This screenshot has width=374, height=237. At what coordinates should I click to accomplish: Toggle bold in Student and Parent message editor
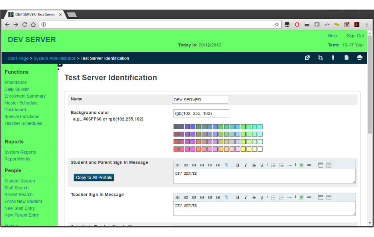(x=237, y=165)
